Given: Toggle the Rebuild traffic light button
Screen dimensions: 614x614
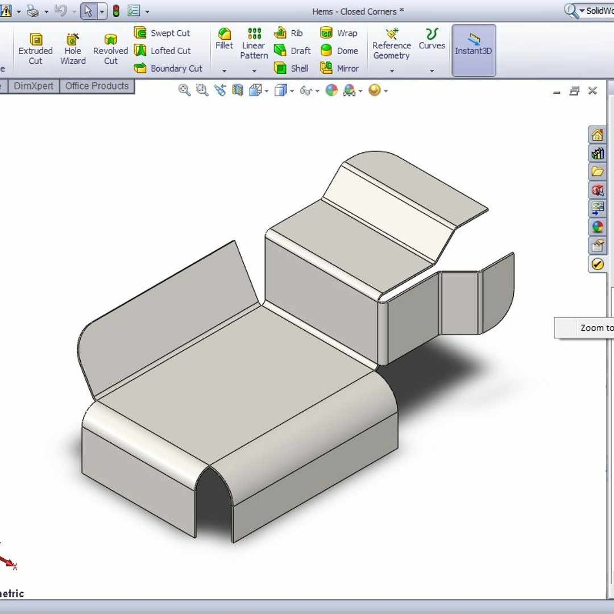Looking at the screenshot, I should tap(116, 11).
